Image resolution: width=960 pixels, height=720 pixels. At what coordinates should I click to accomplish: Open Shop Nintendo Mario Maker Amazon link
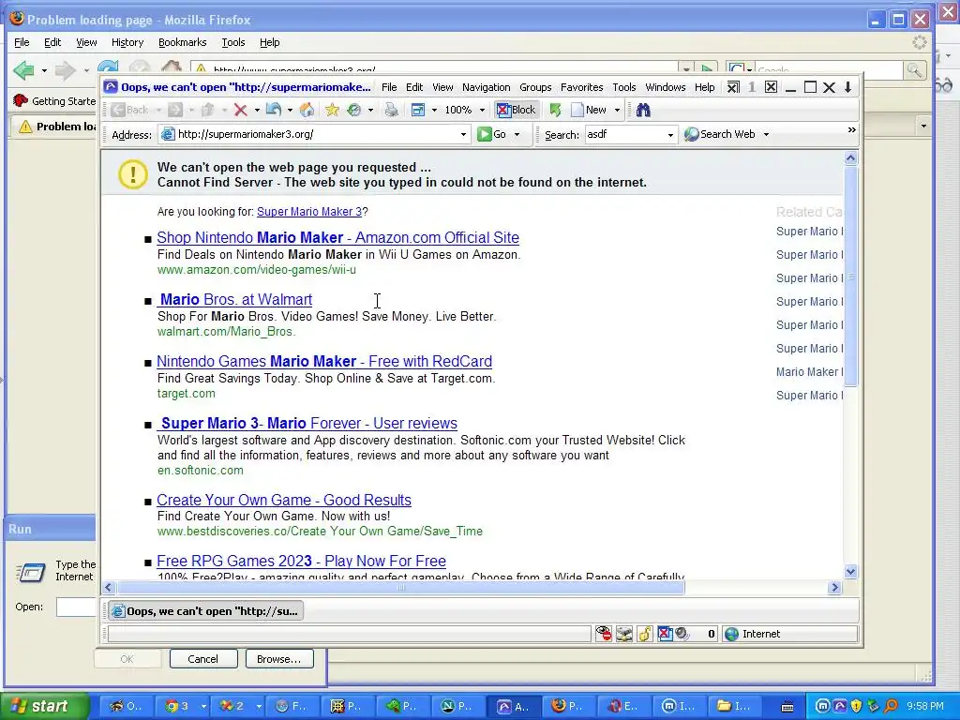click(337, 237)
